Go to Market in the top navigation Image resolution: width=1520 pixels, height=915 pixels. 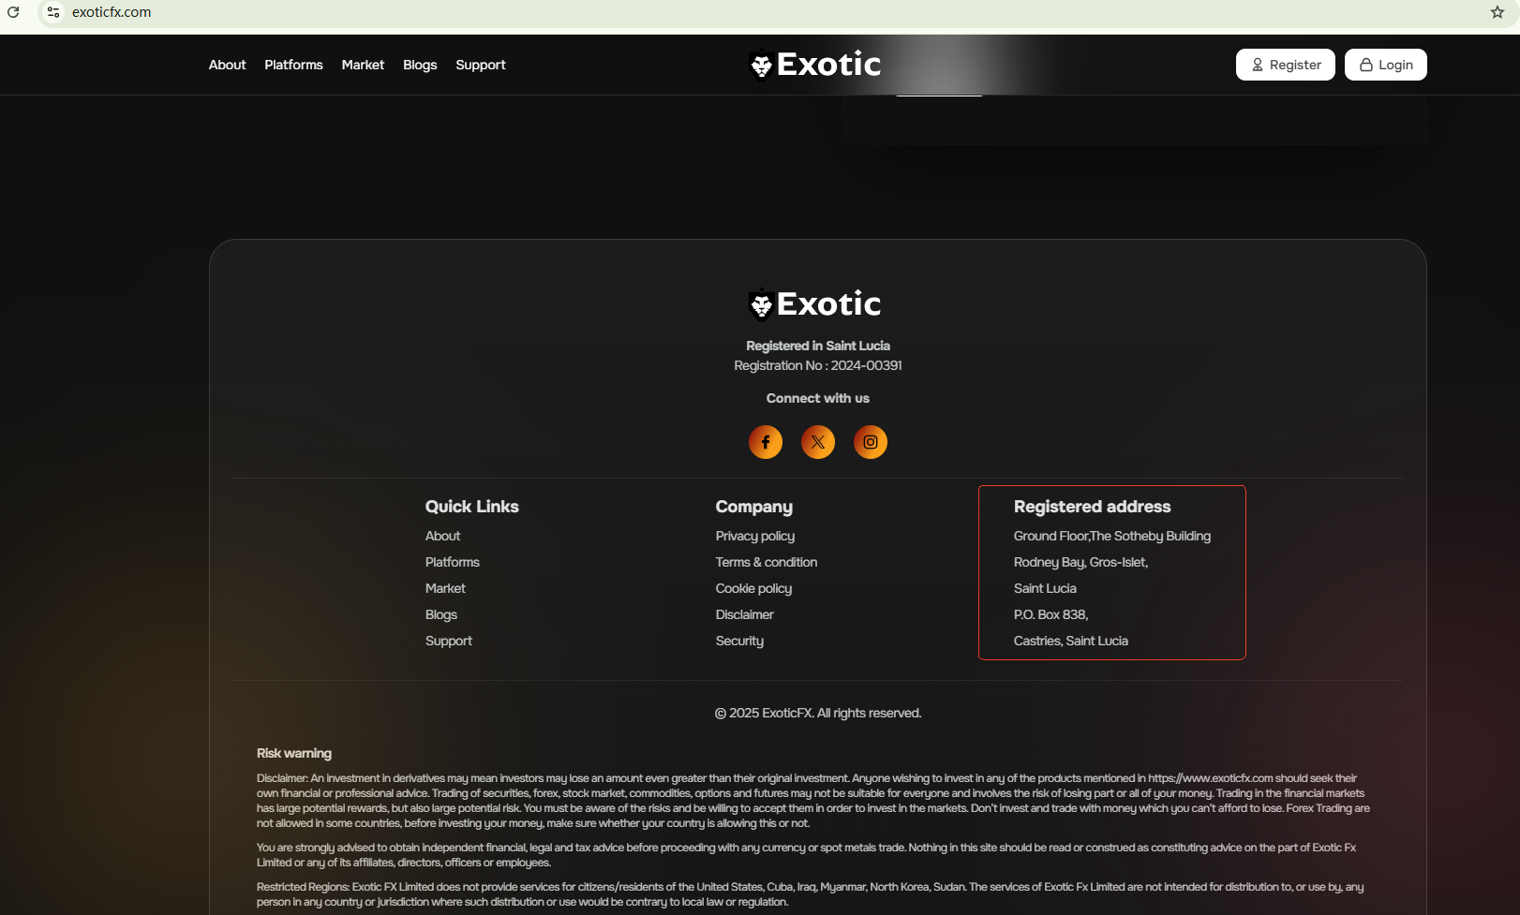point(363,65)
